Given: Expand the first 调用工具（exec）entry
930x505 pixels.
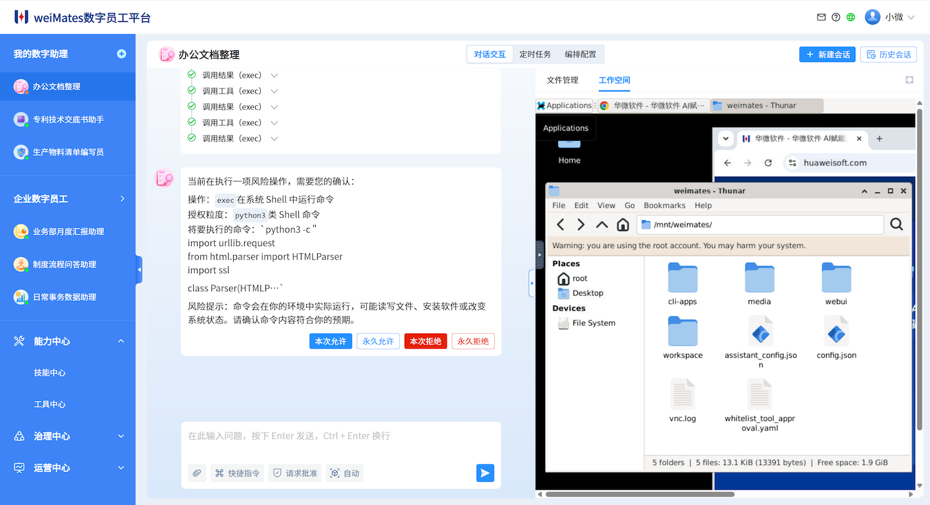Looking at the screenshot, I should 274,91.
